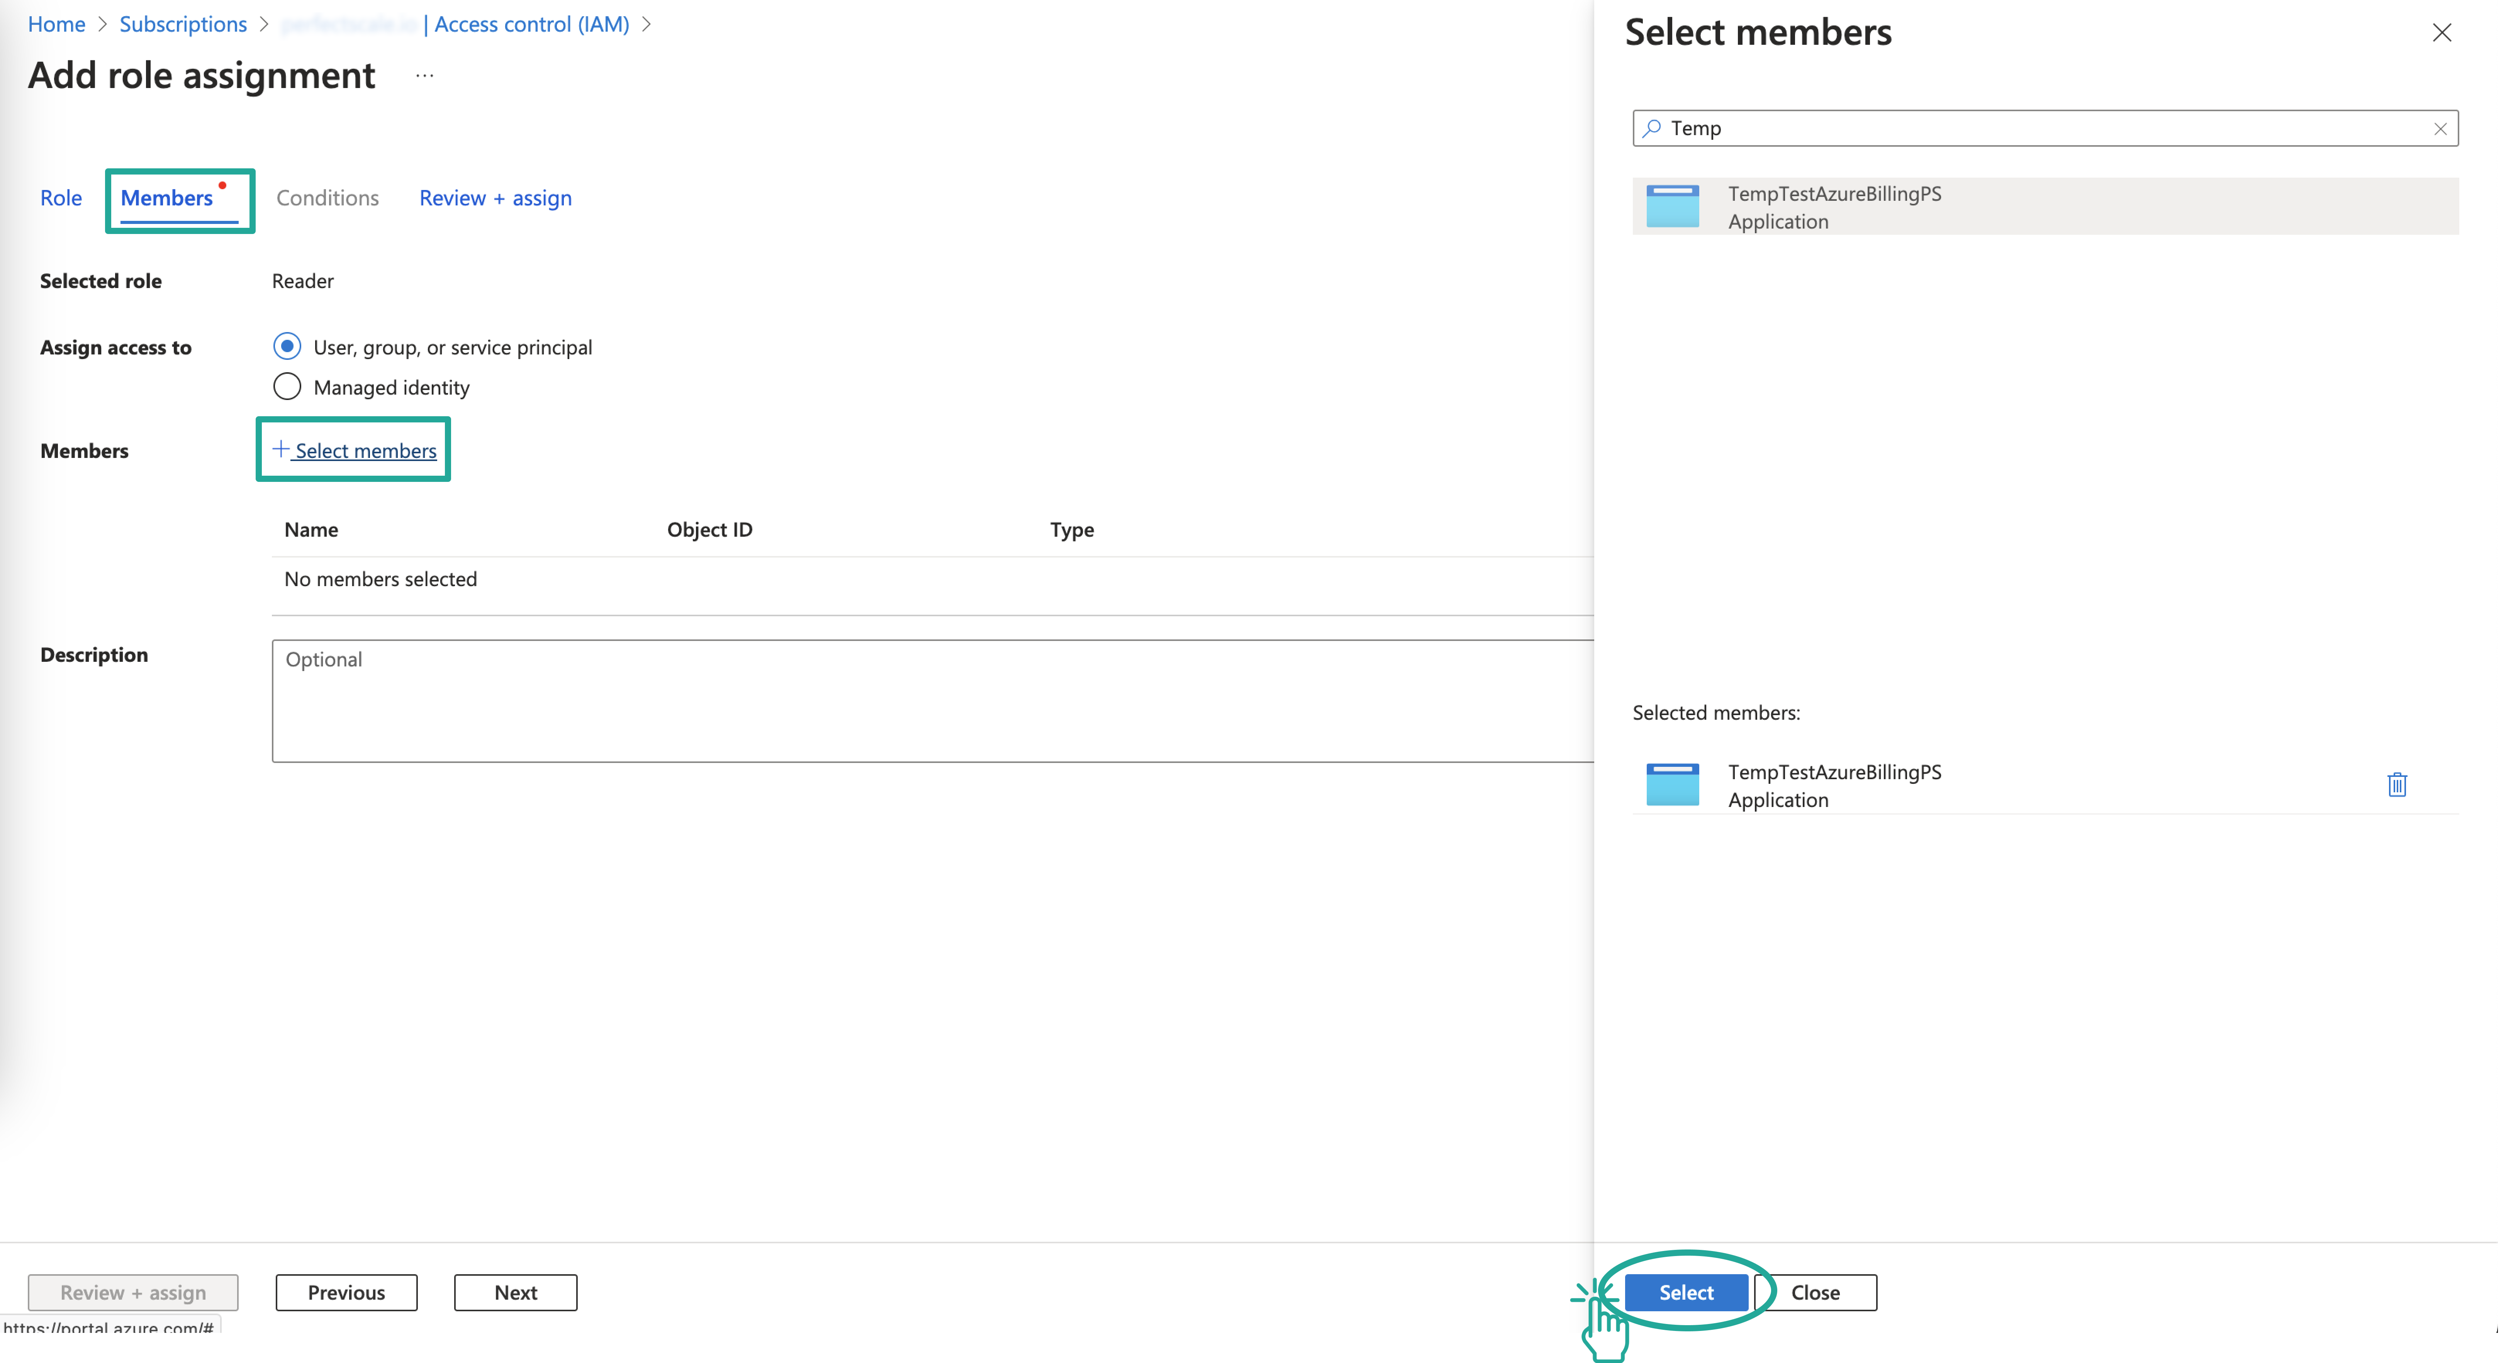Go to Review + assign tab

tap(495, 198)
